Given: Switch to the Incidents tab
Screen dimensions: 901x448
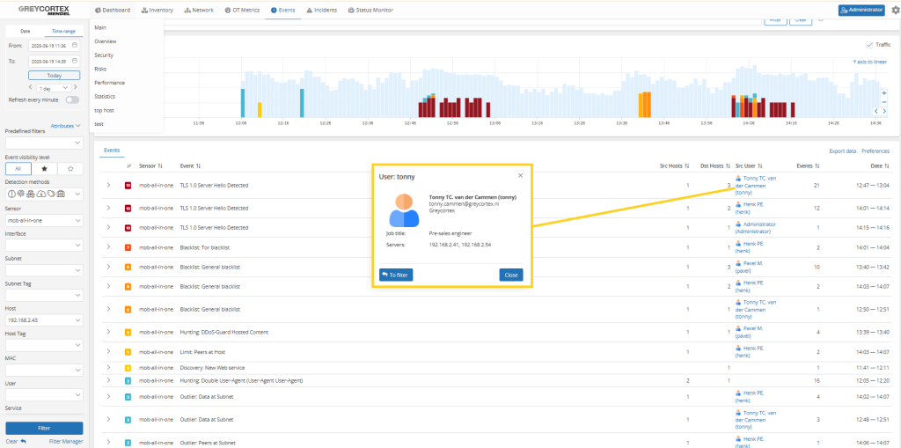Looking at the screenshot, I should (323, 11).
